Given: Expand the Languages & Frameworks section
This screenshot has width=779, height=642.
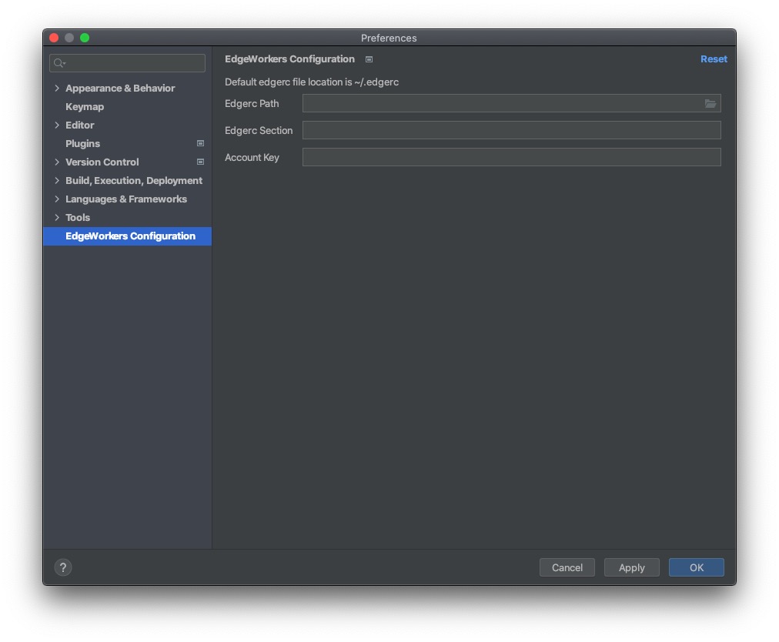Looking at the screenshot, I should tap(57, 199).
